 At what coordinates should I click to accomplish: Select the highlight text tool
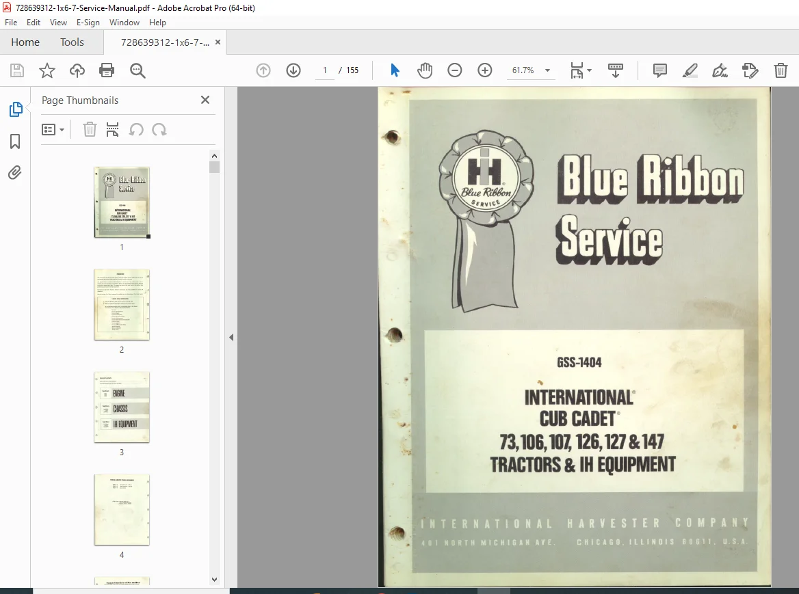(x=690, y=70)
